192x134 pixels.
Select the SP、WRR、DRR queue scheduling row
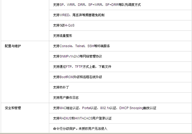click(x=97, y=5)
